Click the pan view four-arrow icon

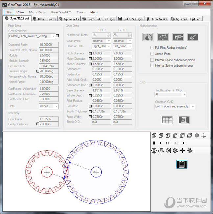pyautogui.click(x=182, y=151)
